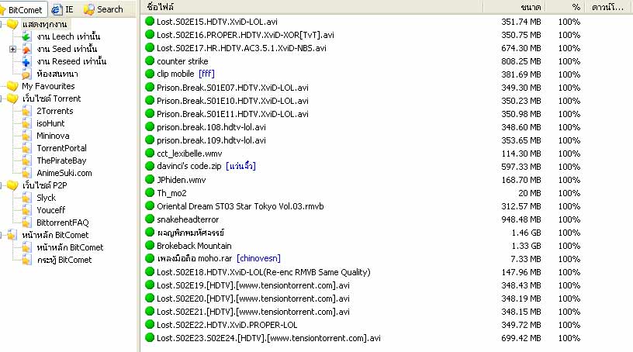The height and width of the screenshot is (352, 633).
Task: Sort by the ชื่อไฟล์ file name column
Action: tap(312, 7)
